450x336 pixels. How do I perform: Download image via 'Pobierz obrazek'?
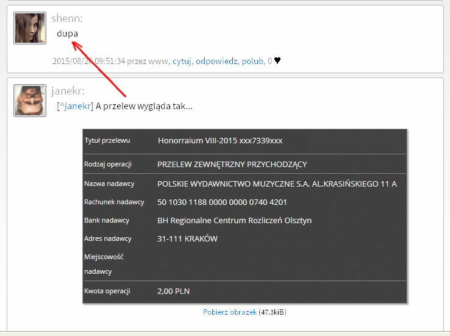230,312
